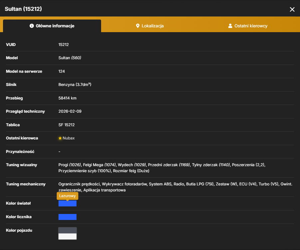
Task: Click the blue Kolor licznika swatch
Action: tap(67, 217)
